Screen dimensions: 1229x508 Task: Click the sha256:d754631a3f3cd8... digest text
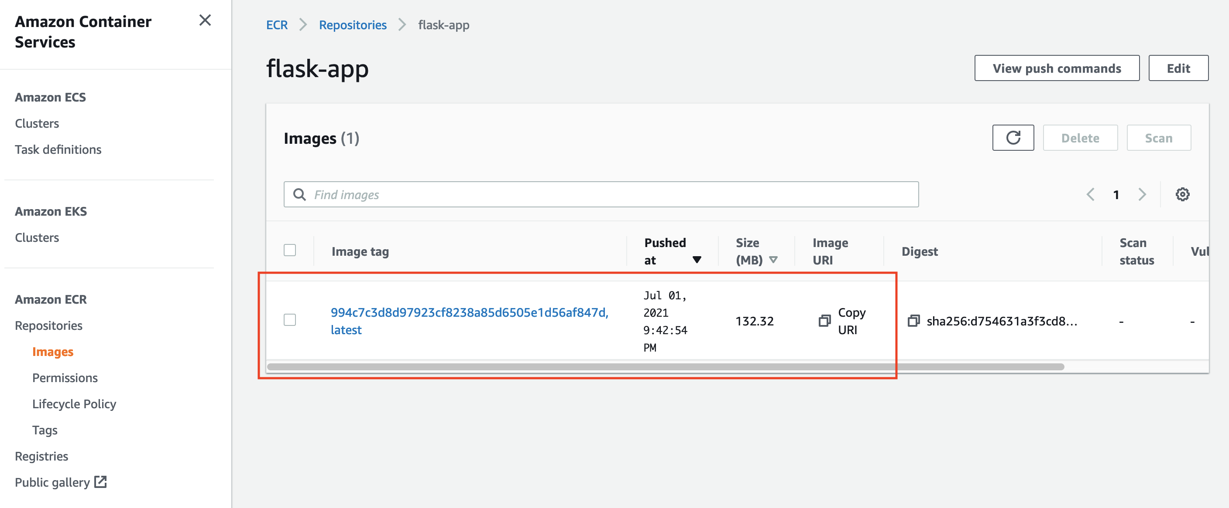pos(1002,321)
